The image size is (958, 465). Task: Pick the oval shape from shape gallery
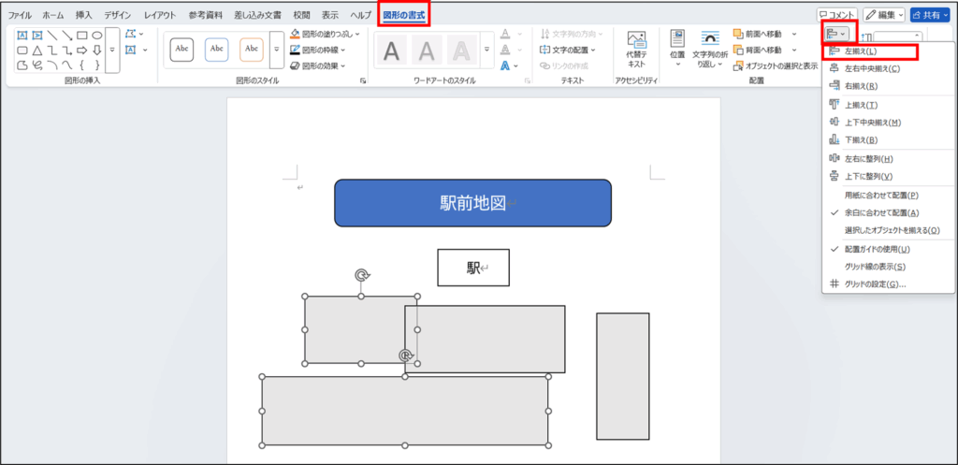point(97,35)
